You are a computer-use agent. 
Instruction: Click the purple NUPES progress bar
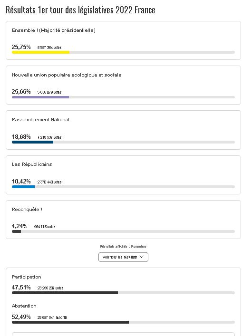[x=40, y=97]
